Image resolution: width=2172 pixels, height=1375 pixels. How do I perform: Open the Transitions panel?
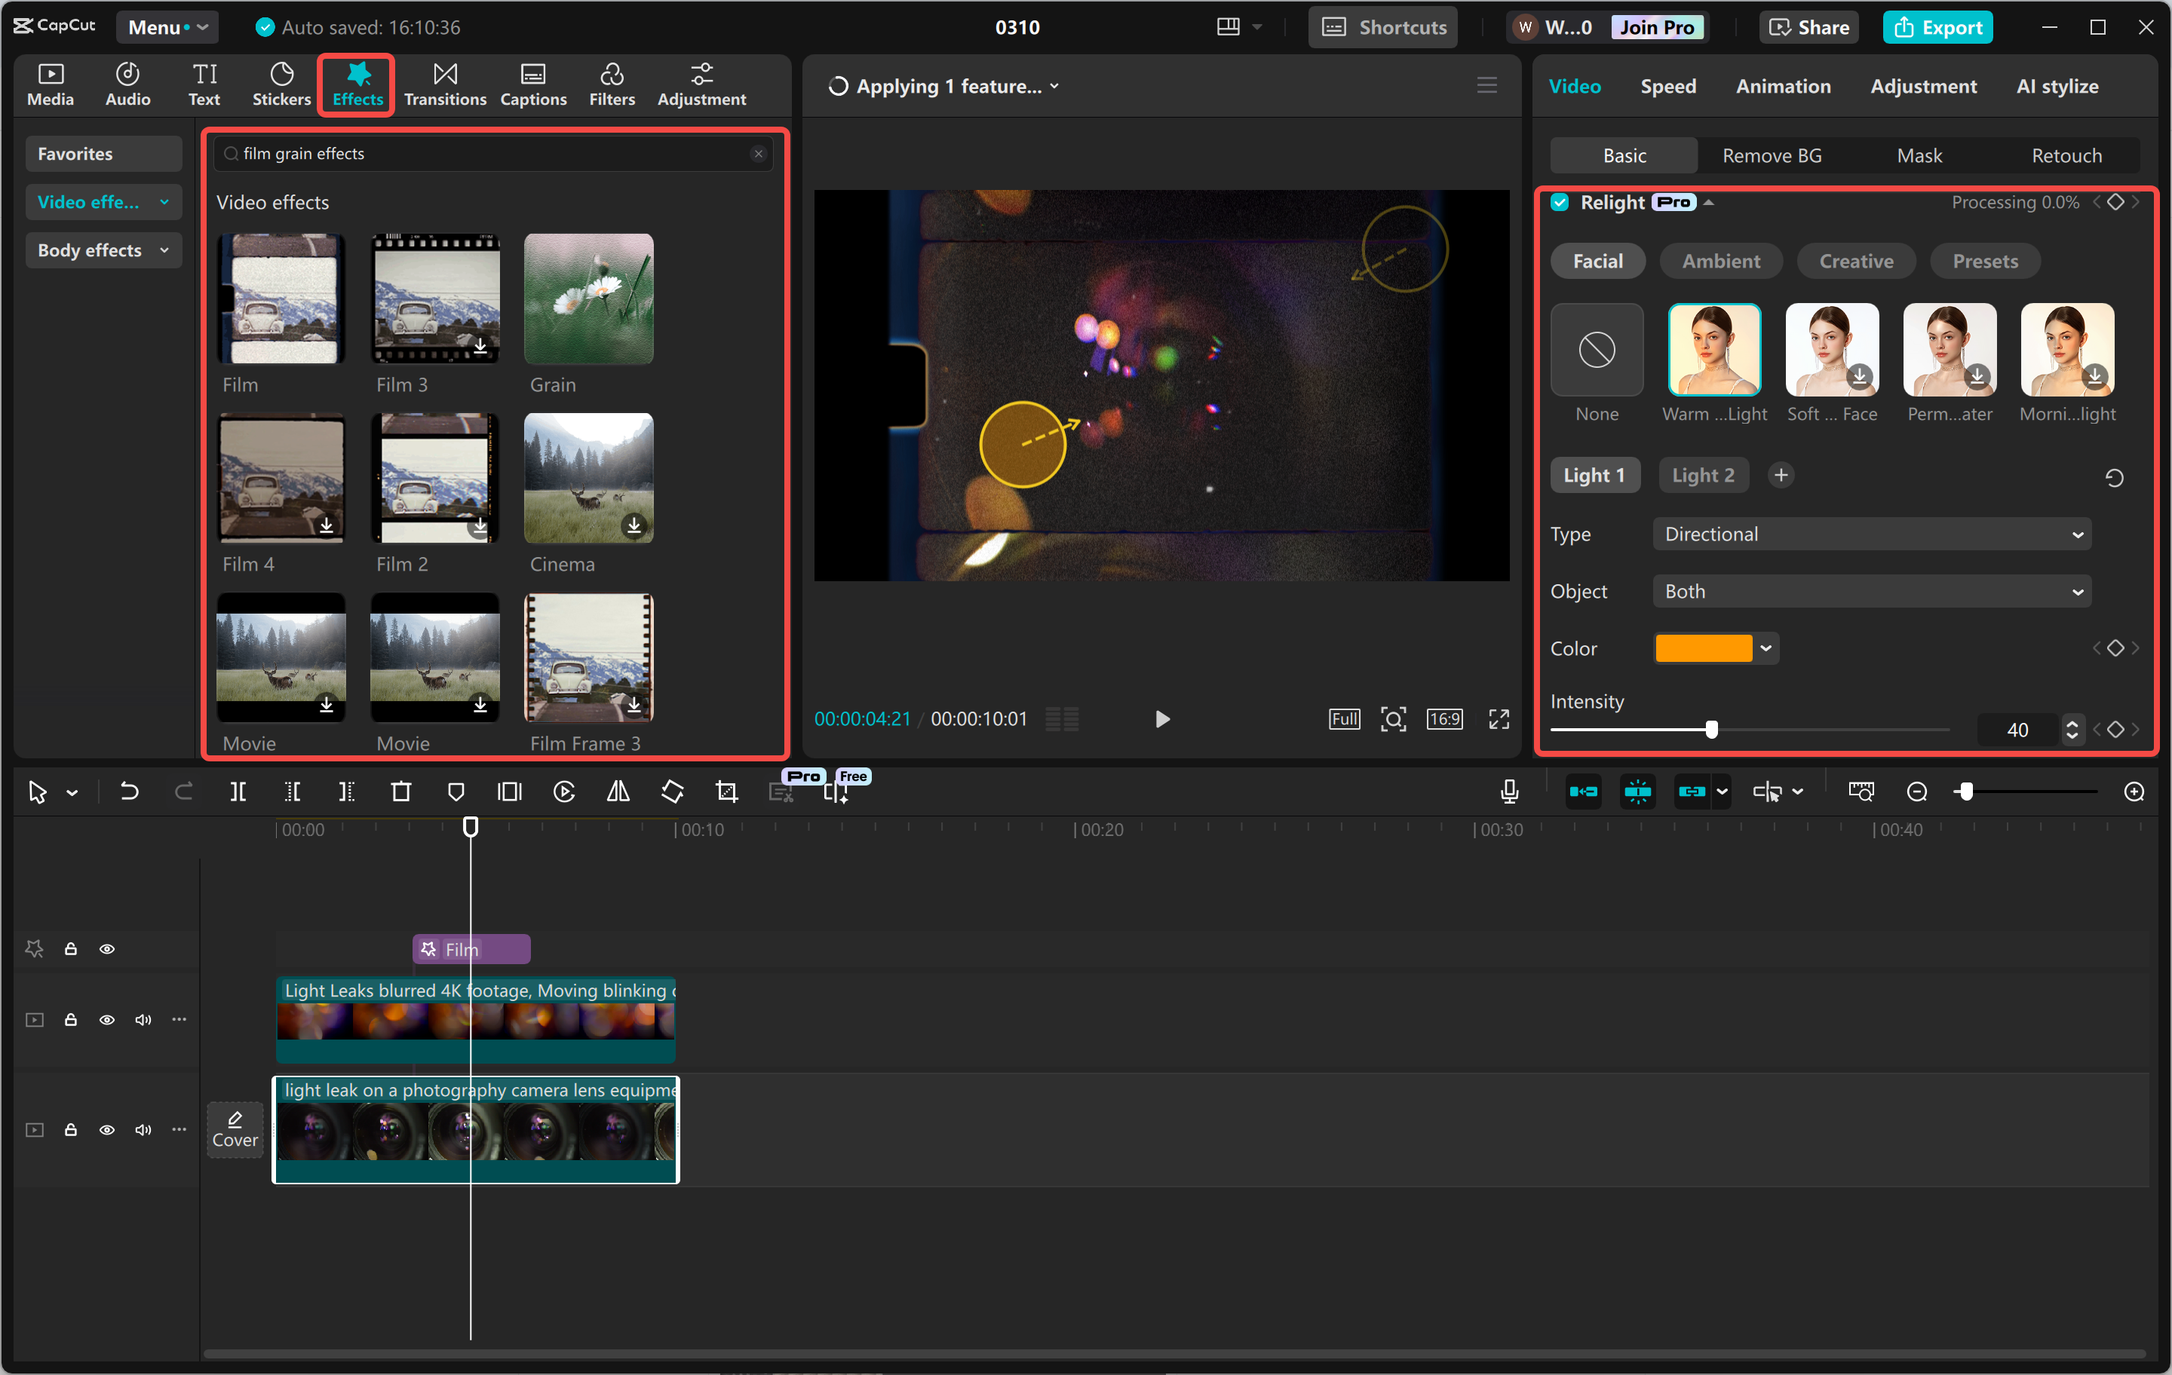click(x=445, y=84)
